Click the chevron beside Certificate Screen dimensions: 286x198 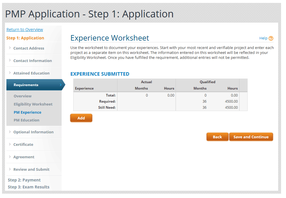(10, 144)
